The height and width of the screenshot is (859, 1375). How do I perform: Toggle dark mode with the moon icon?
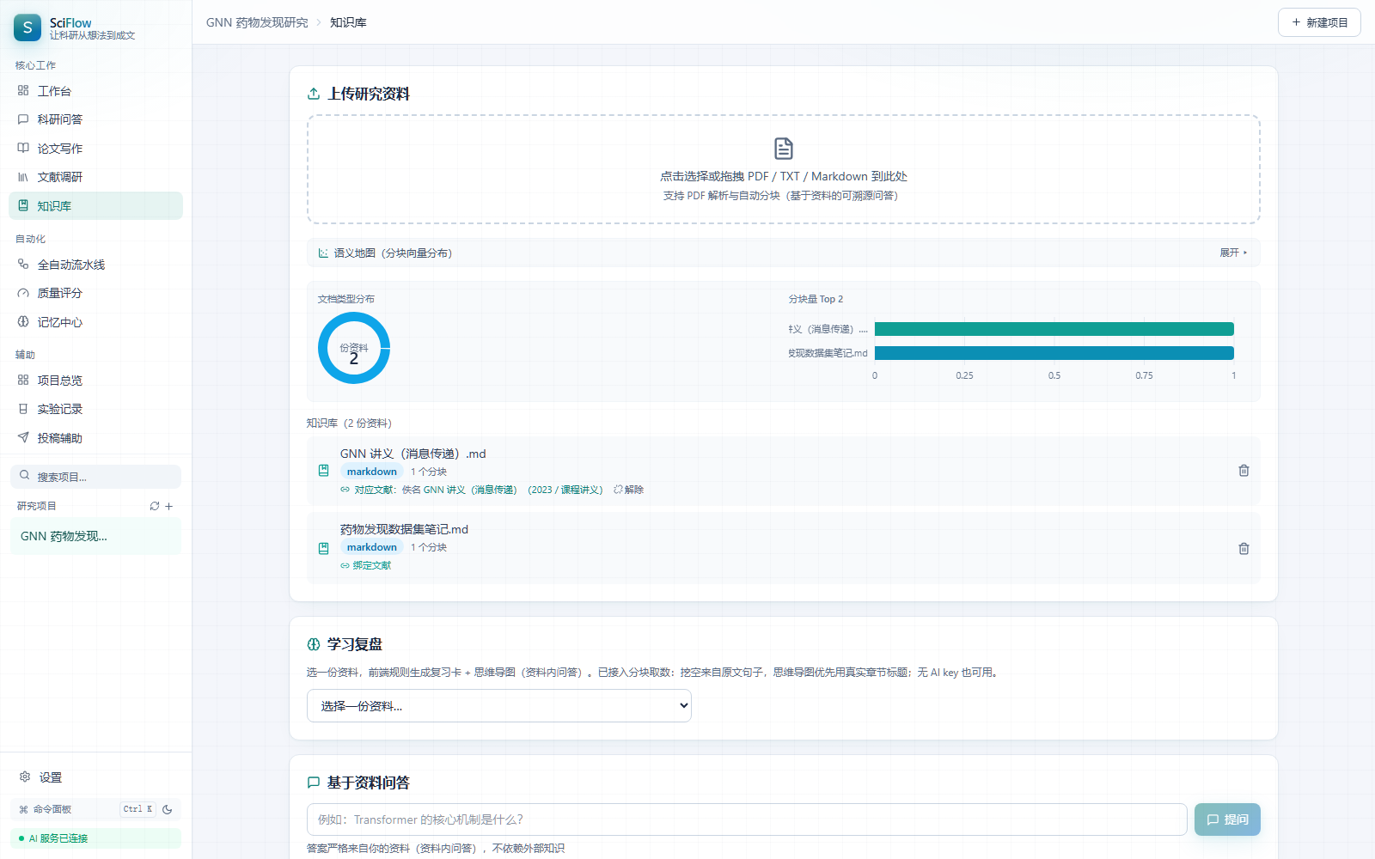(168, 809)
